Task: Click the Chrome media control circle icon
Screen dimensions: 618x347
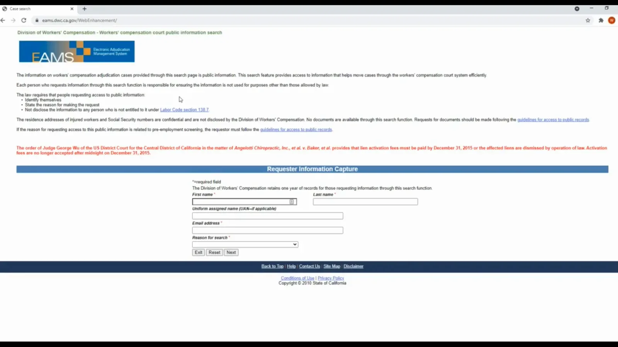Action: click(577, 8)
